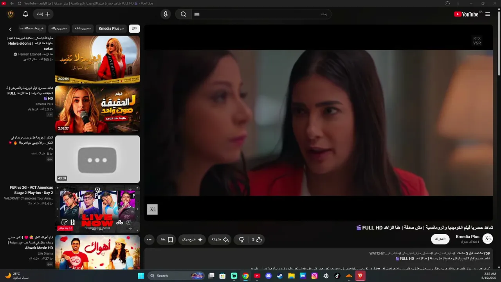
Task: Open Task View on the taskbar
Action: [211, 276]
